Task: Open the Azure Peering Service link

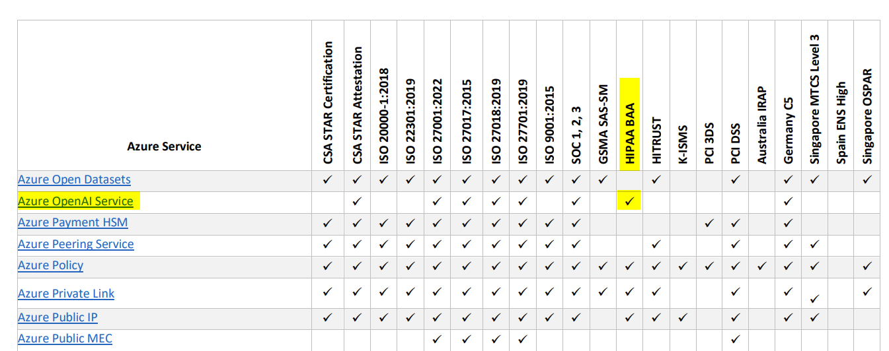Action: (76, 244)
